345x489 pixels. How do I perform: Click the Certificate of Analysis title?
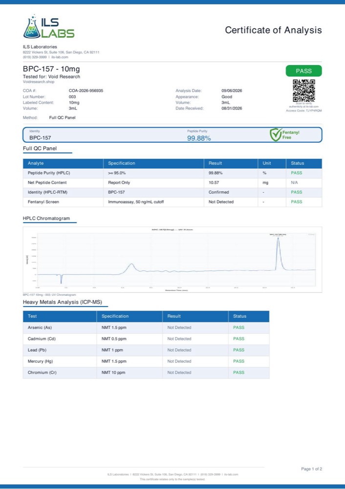pos(273,30)
